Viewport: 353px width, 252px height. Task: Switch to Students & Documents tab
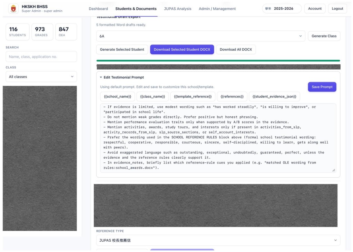(136, 9)
